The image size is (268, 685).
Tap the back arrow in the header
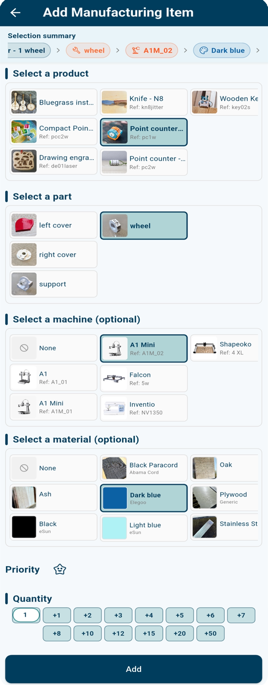click(15, 13)
